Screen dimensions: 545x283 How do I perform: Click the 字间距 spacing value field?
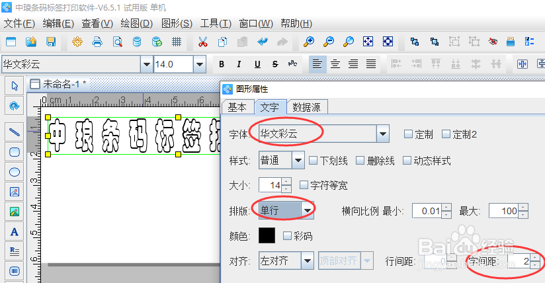(520, 261)
